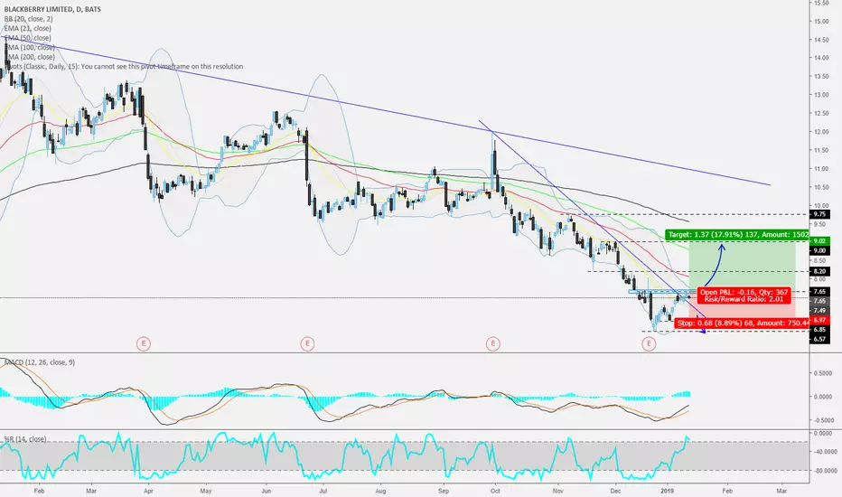
Task: Click the -0.5000 MACD axis value
Action: [822, 420]
